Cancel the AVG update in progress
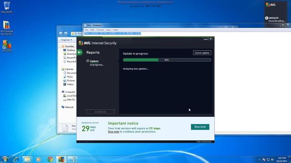The height and width of the screenshot is (163, 291). click(x=202, y=53)
